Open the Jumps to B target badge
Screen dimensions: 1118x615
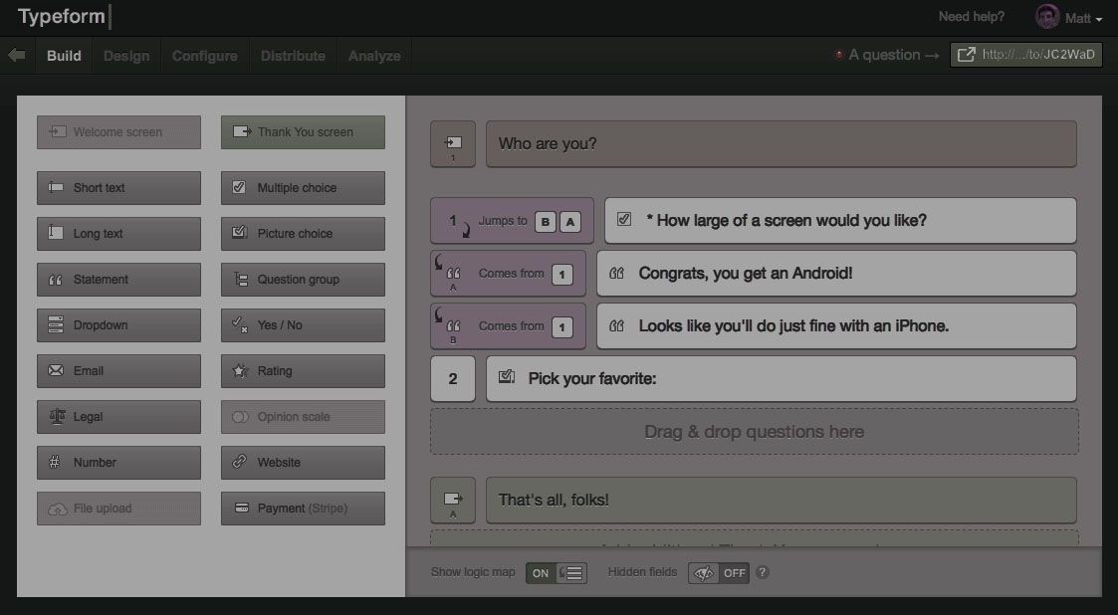[545, 221]
